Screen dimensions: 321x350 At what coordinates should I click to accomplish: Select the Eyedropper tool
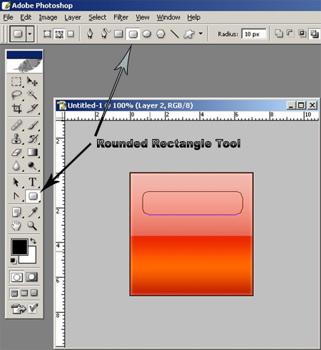click(33, 212)
